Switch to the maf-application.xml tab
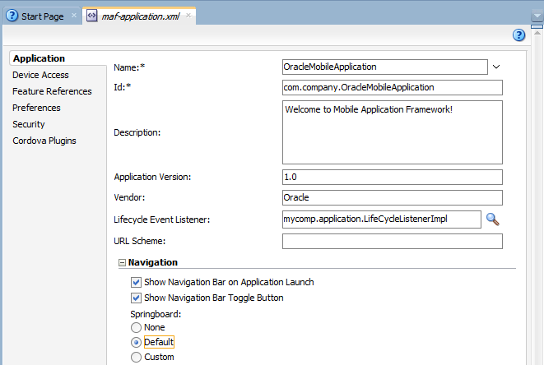544x365 pixels. click(x=140, y=16)
